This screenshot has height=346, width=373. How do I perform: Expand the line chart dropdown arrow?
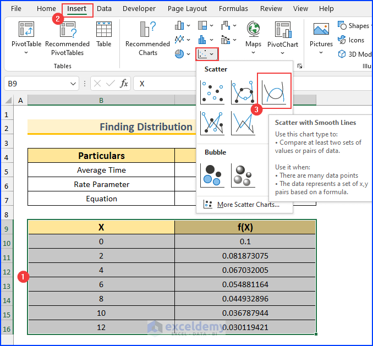(x=188, y=40)
